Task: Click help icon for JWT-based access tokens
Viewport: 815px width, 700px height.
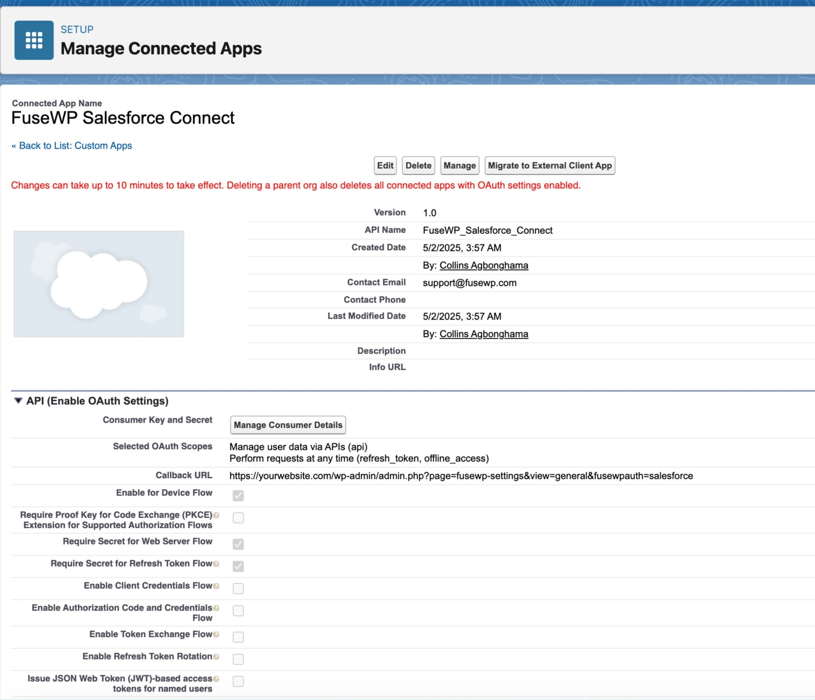Action: 216,679
